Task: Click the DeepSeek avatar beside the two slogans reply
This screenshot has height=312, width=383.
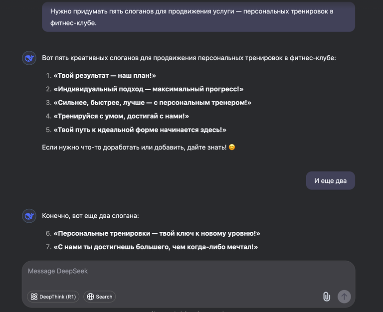Action: [x=29, y=216]
